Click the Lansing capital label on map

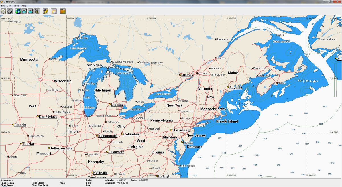(x=118, y=105)
